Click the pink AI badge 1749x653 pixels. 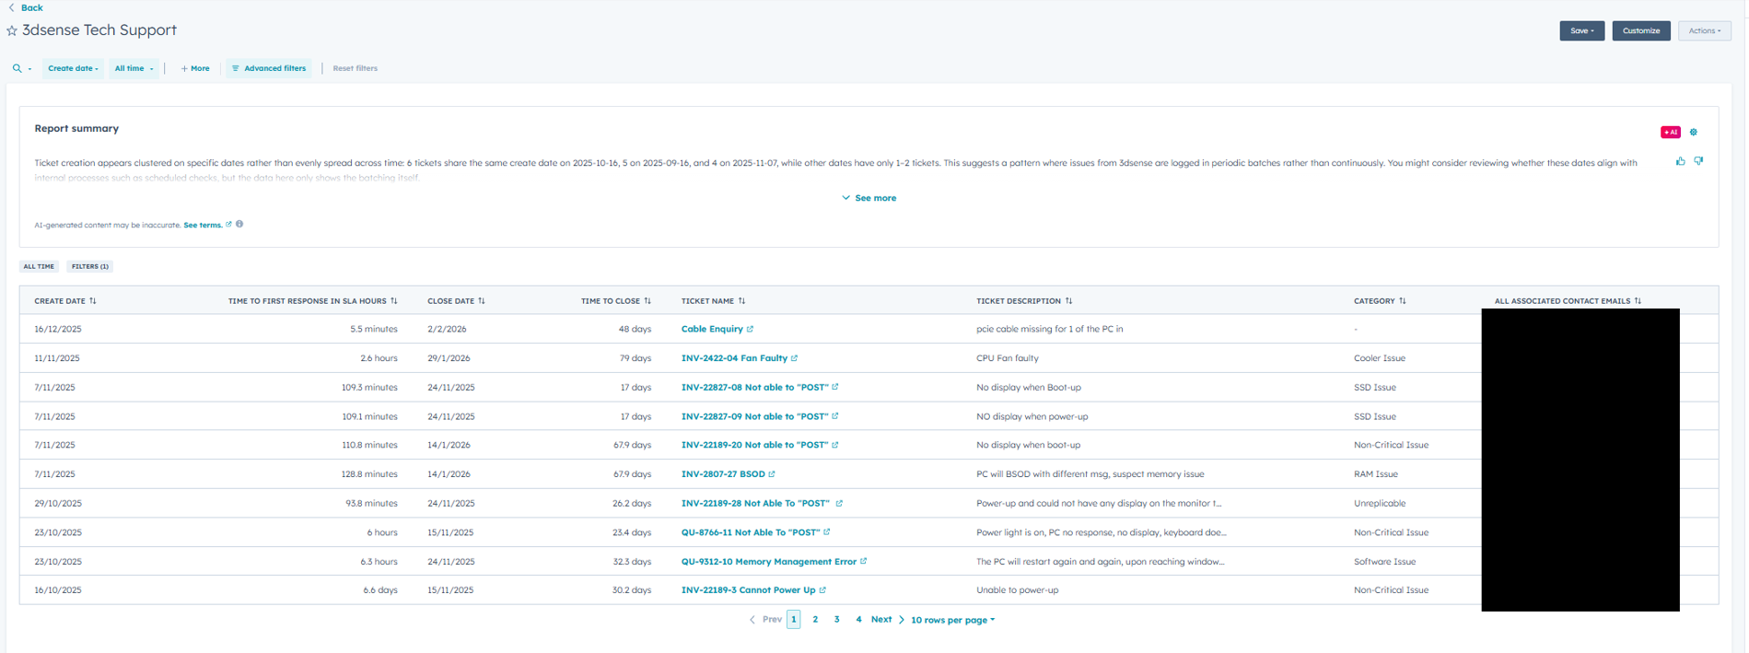tap(1670, 132)
